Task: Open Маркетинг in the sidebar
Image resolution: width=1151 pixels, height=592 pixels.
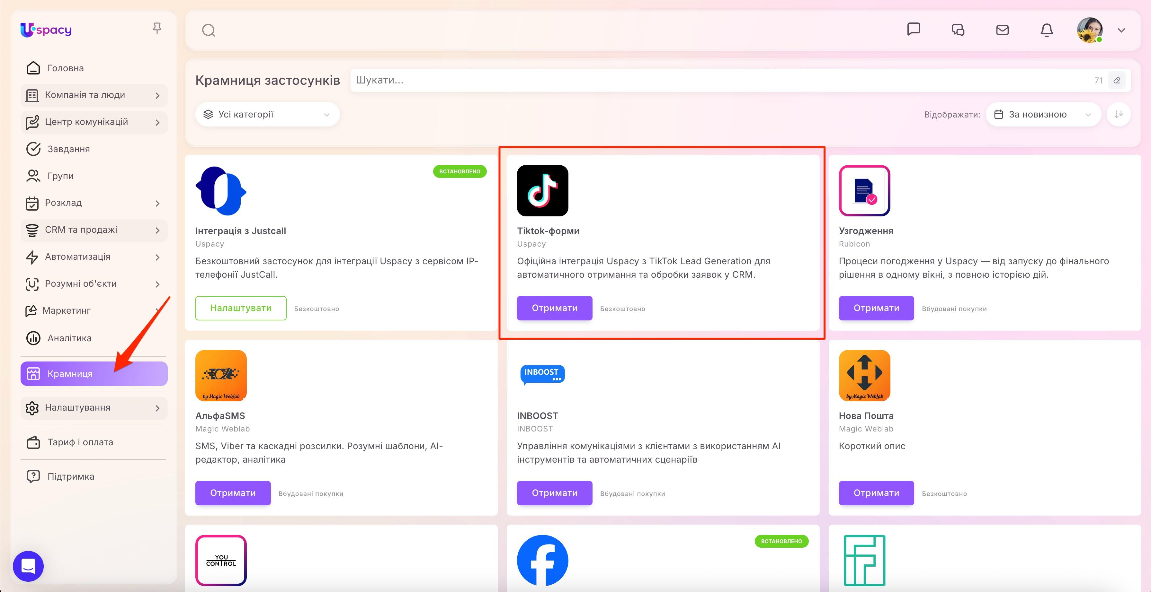Action: coord(94,311)
